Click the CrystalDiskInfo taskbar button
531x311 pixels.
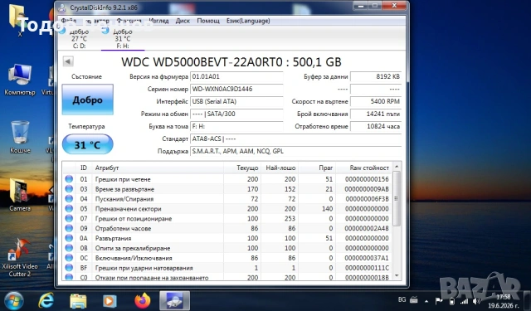[x=174, y=300]
